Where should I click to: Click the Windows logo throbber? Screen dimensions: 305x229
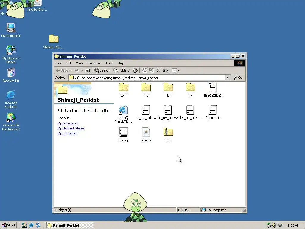pos(240,63)
